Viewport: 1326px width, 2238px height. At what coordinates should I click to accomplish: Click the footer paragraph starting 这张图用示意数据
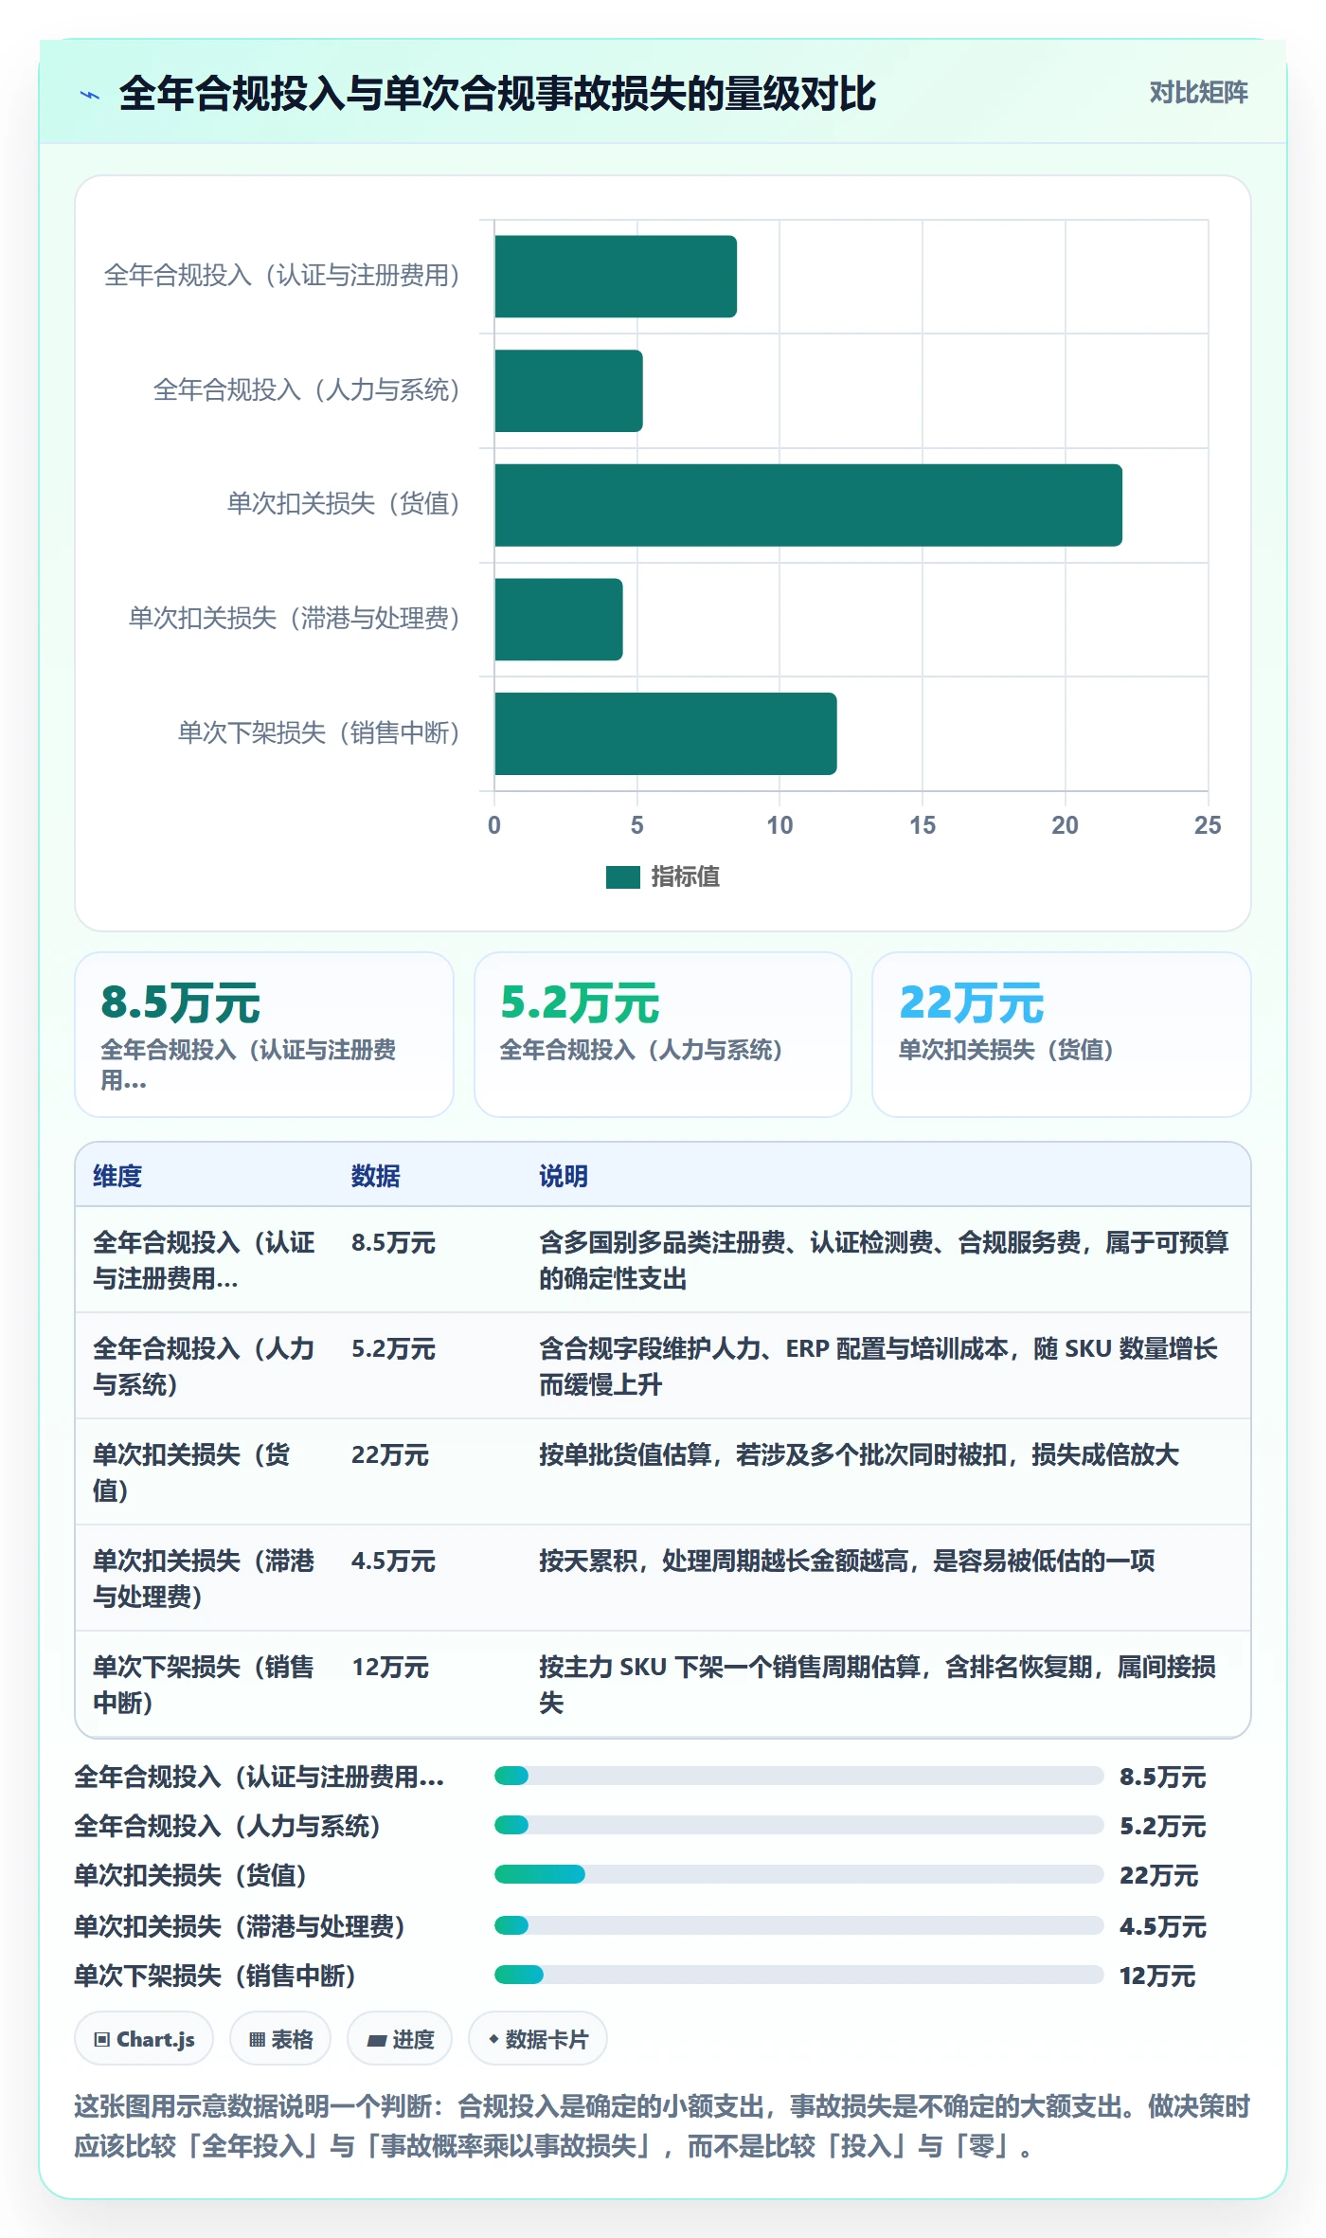[663, 2126]
